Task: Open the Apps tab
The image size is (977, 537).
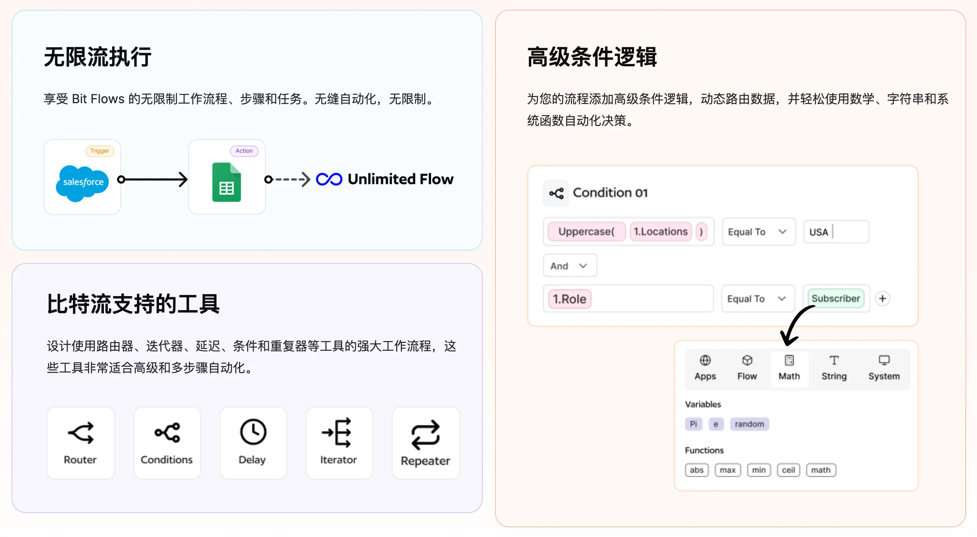Action: tap(705, 368)
